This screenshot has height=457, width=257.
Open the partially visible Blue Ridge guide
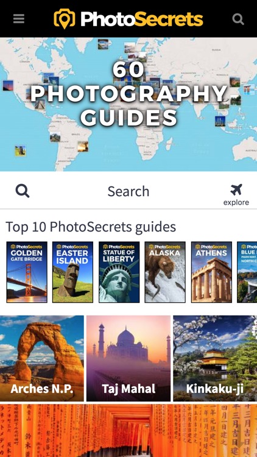click(247, 272)
